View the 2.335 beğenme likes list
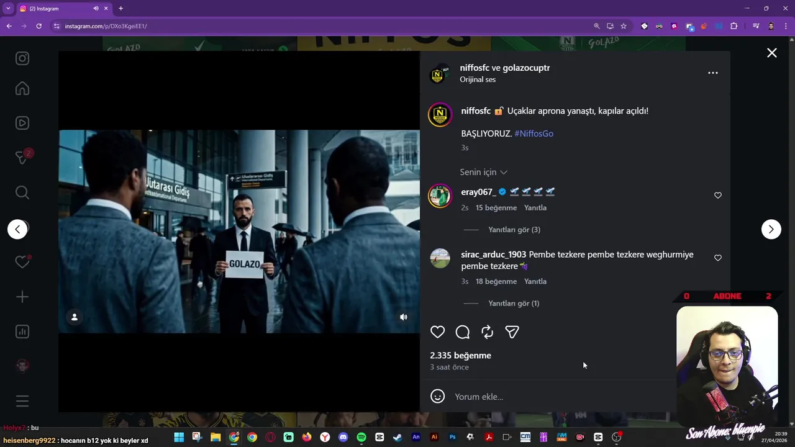The width and height of the screenshot is (795, 447). point(461,356)
